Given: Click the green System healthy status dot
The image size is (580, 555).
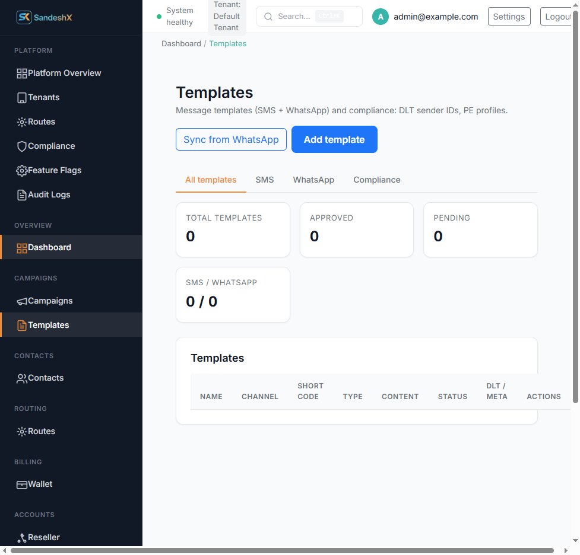Looking at the screenshot, I should (x=159, y=17).
